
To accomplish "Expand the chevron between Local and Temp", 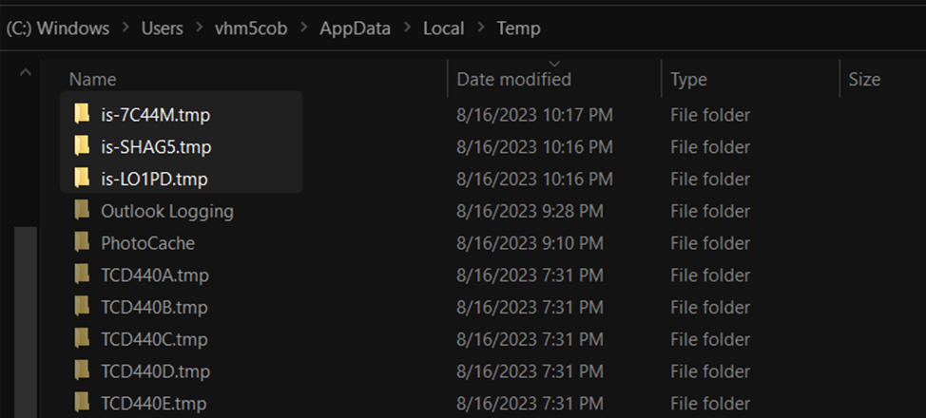I will click(481, 28).
